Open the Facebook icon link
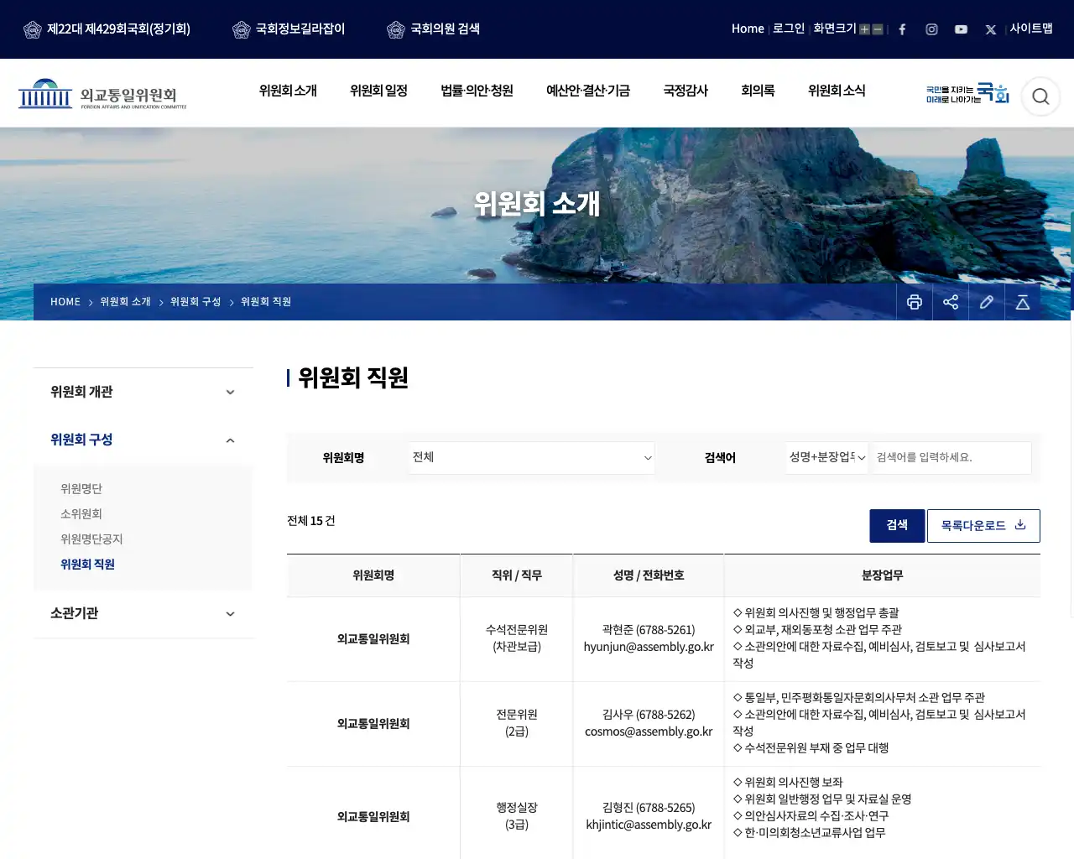The image size is (1074, 859). point(902,29)
